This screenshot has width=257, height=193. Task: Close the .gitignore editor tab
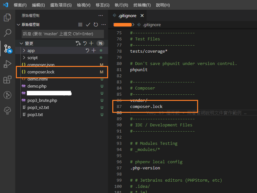[142, 16]
